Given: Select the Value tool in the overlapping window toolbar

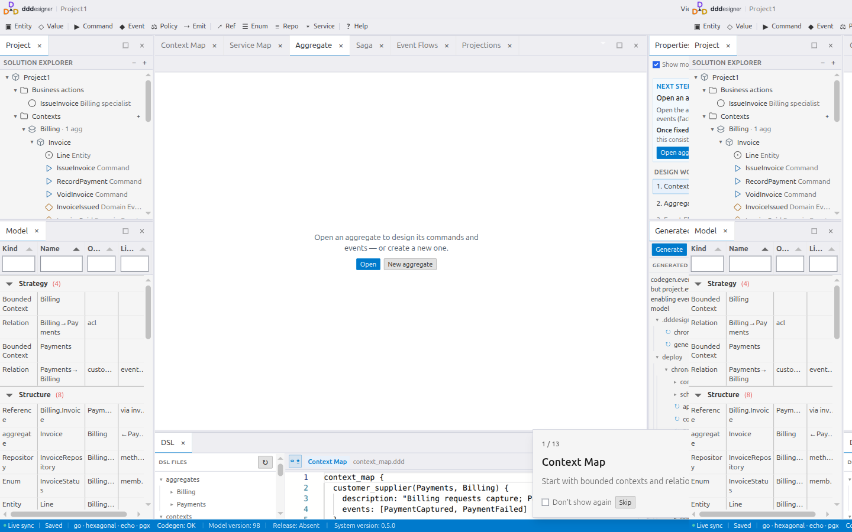Looking at the screenshot, I should click(740, 26).
